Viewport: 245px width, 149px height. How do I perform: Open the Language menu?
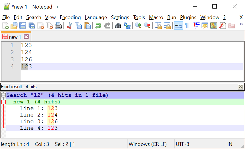click(x=96, y=17)
